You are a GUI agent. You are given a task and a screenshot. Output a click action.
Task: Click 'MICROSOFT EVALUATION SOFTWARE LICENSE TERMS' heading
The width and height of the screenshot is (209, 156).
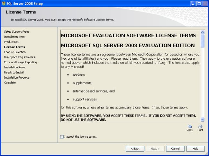click(x=128, y=36)
